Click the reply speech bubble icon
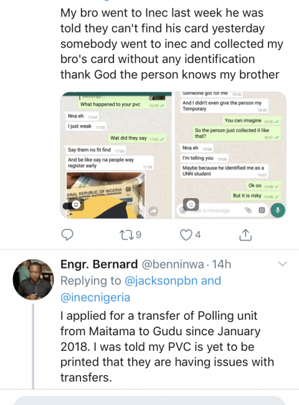 pos(67,234)
